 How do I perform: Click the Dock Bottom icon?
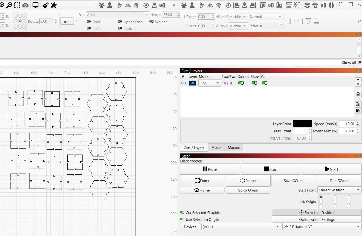tap(316, 21)
